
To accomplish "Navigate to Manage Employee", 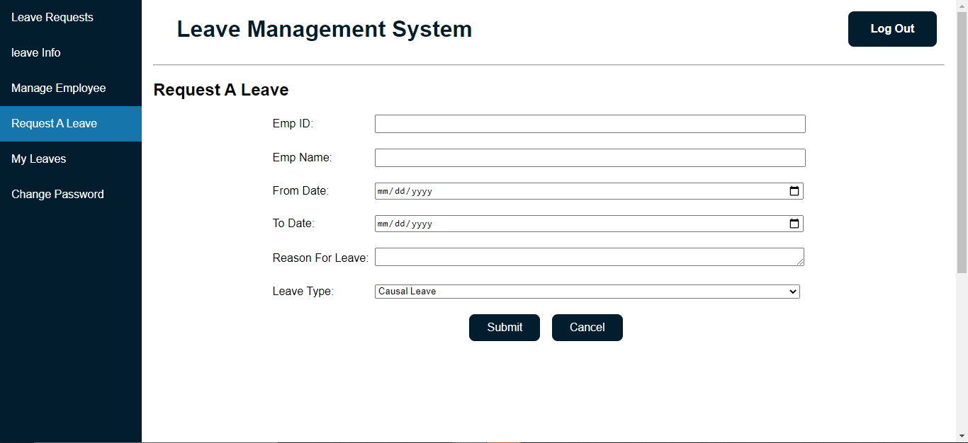I will click(58, 88).
